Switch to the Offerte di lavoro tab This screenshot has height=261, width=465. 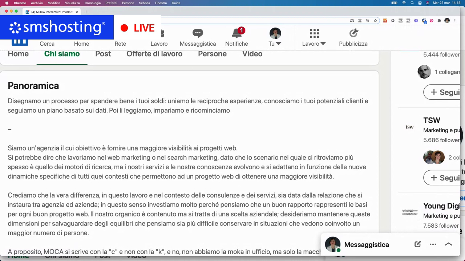click(x=154, y=54)
